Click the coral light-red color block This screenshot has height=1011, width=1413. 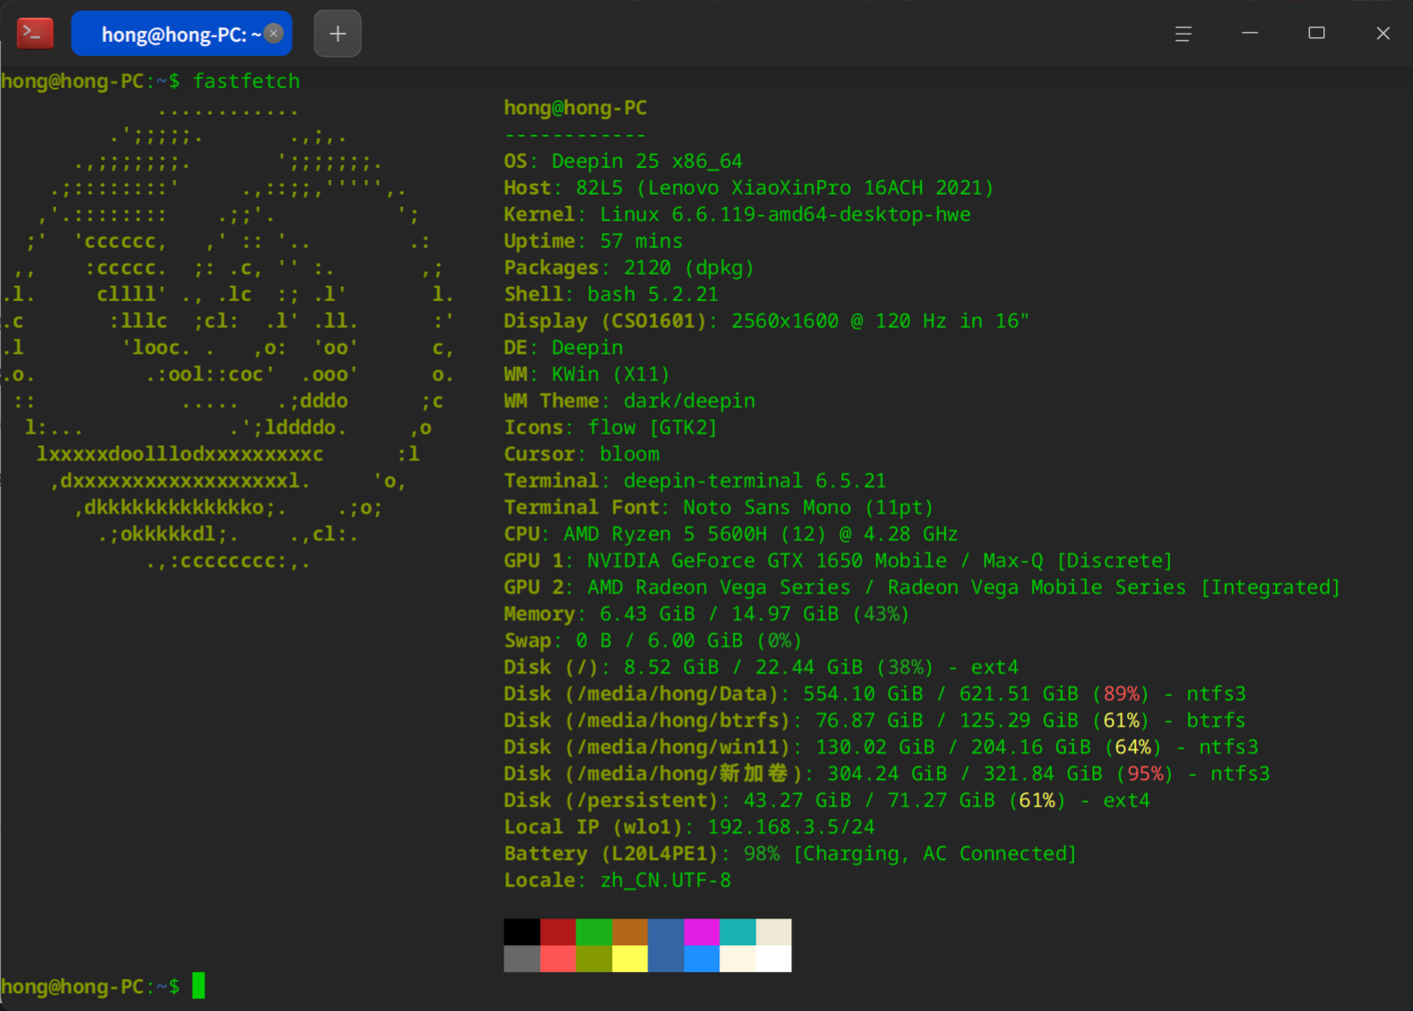click(558, 959)
